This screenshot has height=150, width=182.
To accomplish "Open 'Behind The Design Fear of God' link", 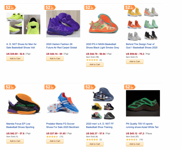I will [142, 46].
